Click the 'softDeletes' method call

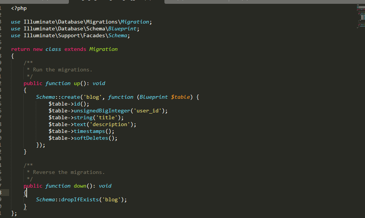pos(91,138)
